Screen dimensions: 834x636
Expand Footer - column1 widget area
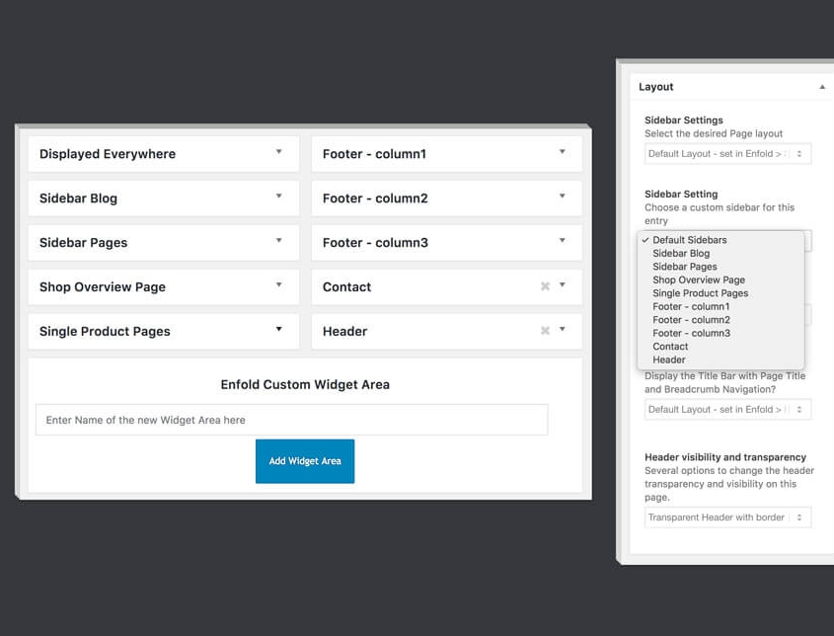point(562,152)
